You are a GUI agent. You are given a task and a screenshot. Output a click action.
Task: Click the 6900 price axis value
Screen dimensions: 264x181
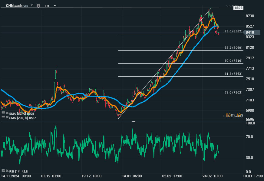(250, 110)
